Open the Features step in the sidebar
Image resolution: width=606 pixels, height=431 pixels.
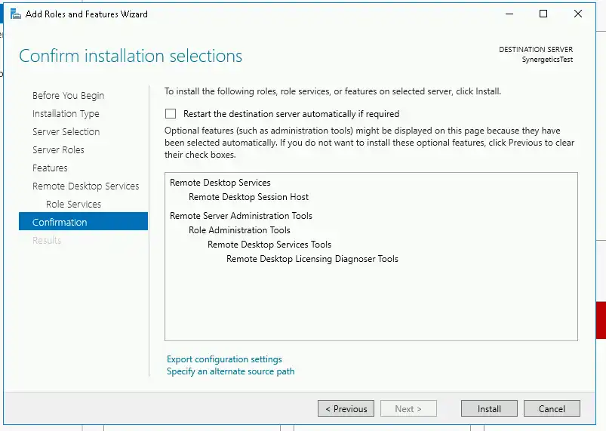[50, 168]
